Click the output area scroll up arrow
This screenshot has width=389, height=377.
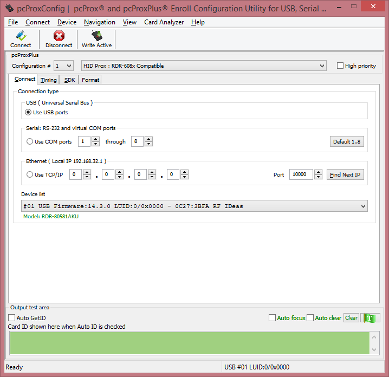[374, 337]
